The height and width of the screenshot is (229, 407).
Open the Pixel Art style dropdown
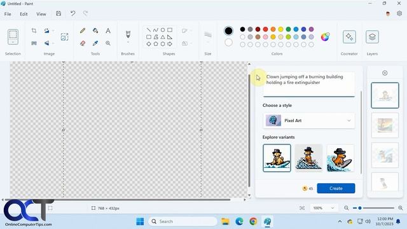pos(309,120)
